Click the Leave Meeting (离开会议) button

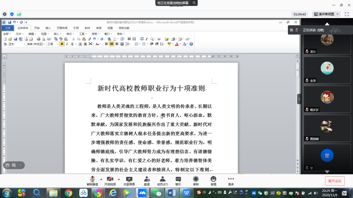(x=335, y=181)
